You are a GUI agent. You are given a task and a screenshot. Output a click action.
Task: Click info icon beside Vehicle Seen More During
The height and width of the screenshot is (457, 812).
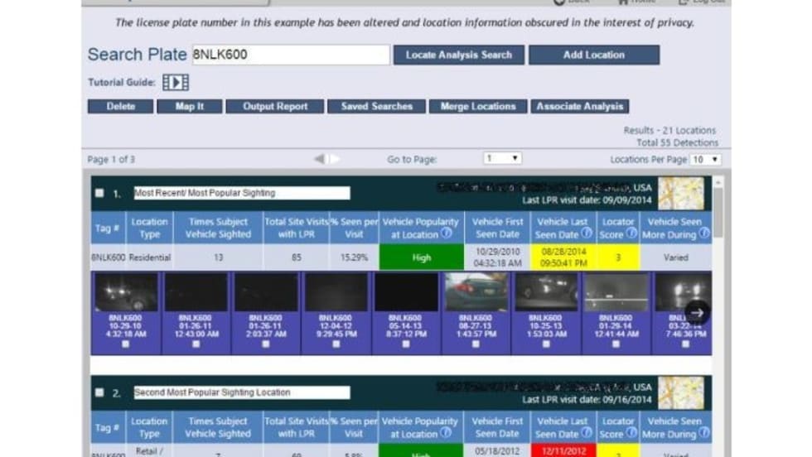(703, 234)
